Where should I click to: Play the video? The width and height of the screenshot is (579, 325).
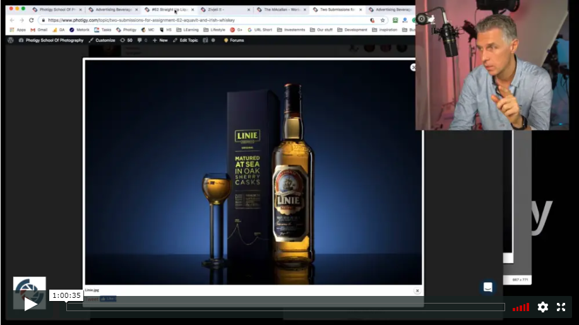(x=30, y=304)
